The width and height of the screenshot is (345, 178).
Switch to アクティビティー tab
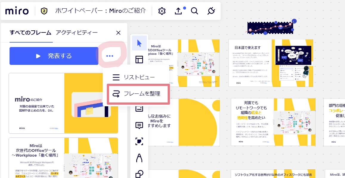click(x=77, y=33)
